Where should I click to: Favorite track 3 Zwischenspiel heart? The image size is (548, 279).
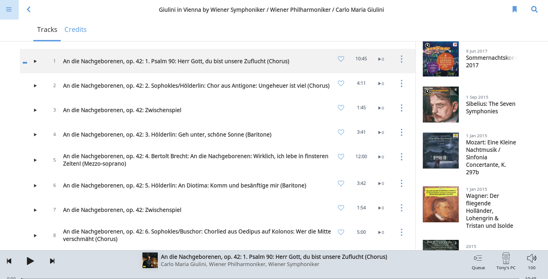click(341, 108)
